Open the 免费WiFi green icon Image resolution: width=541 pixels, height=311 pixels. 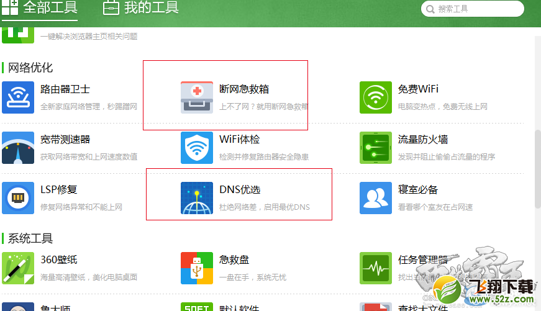(376, 97)
